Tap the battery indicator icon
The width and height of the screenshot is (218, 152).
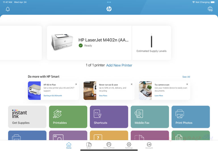point(213,2)
